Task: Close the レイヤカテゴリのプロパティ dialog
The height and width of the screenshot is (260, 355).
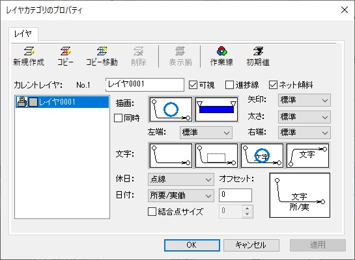Action: pyautogui.click(x=345, y=10)
